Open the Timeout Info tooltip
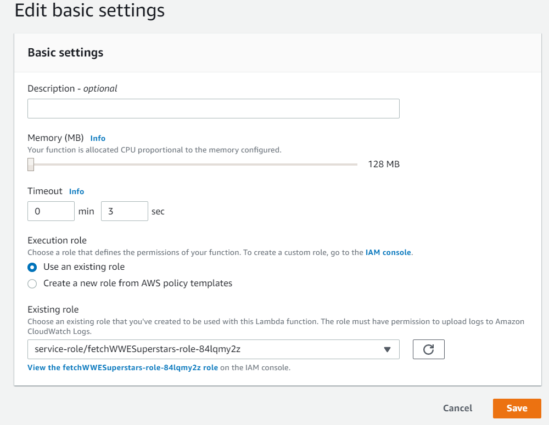This screenshot has width=549, height=425. 76,191
